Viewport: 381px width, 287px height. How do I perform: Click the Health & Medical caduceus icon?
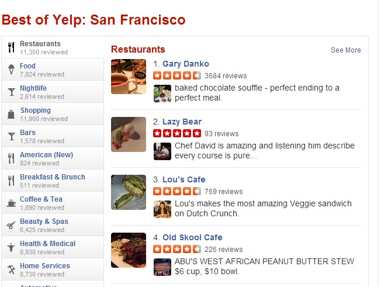click(11, 248)
